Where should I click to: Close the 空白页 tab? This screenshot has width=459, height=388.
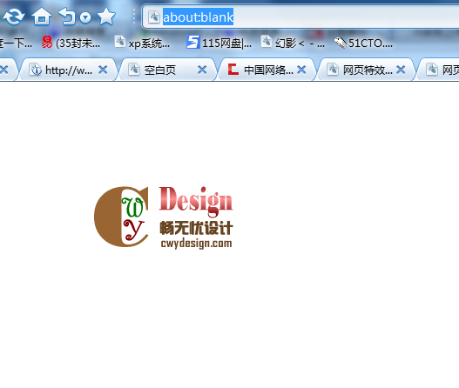click(202, 70)
